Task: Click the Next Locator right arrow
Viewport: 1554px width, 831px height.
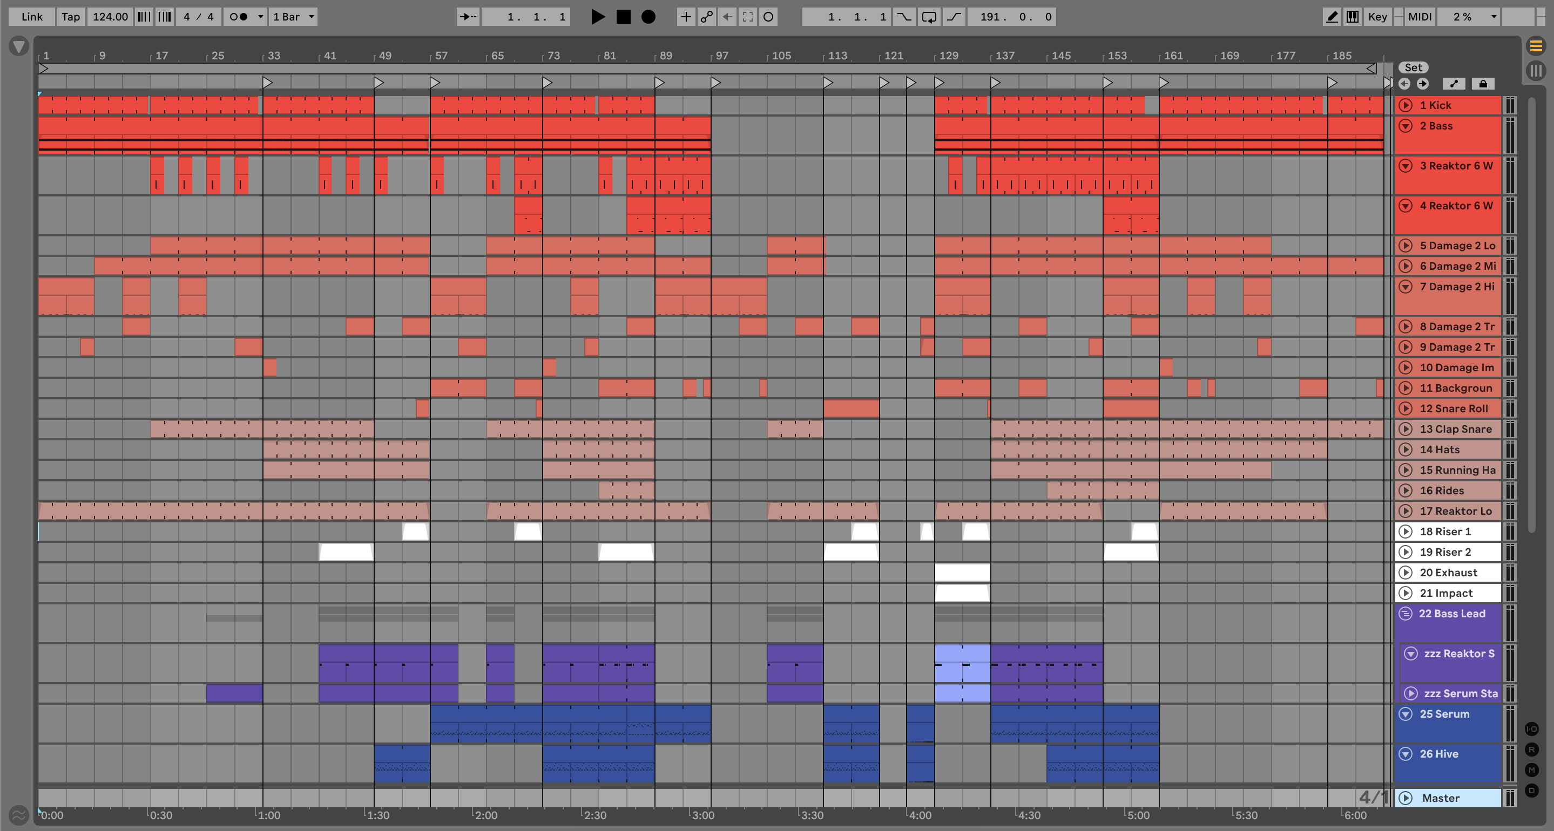Action: pyautogui.click(x=1422, y=84)
